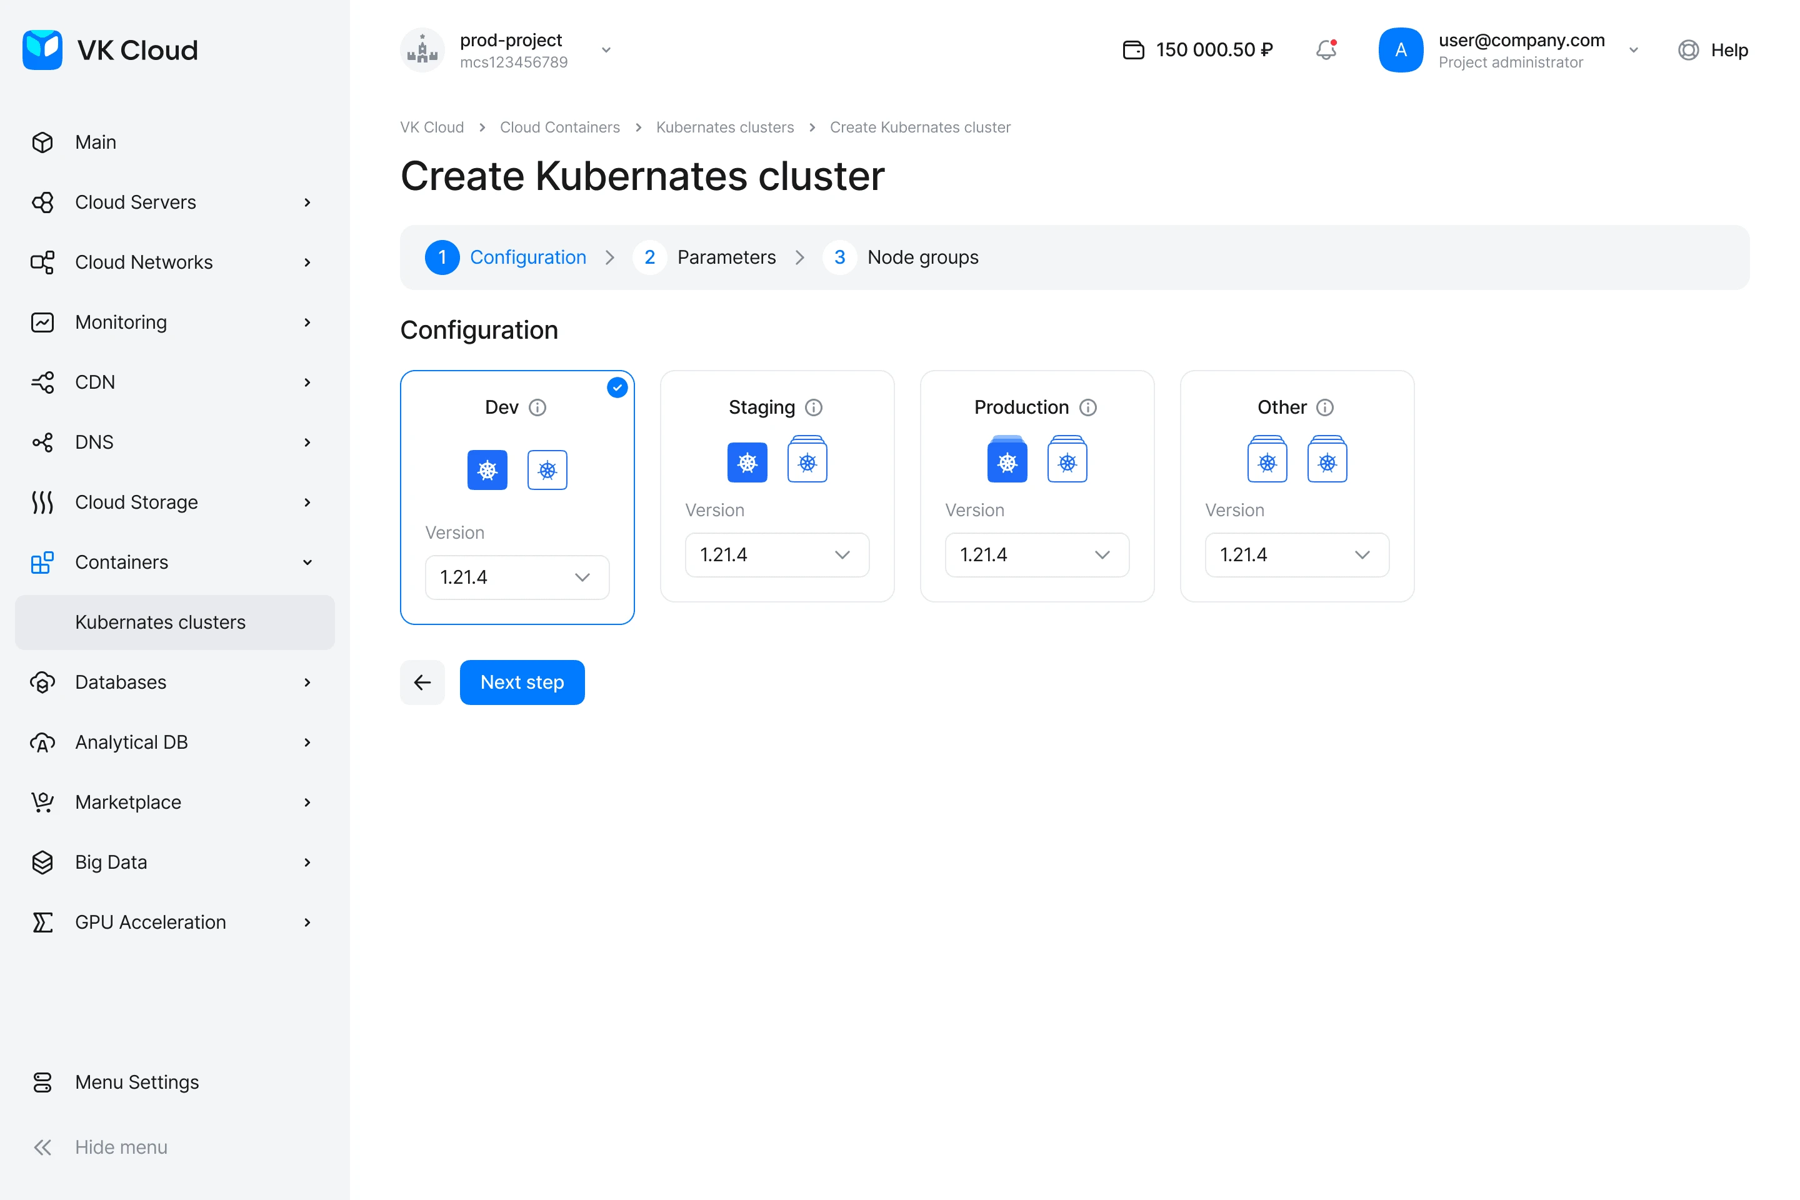
Task: Click the Big Data sidebar icon
Action: (42, 862)
